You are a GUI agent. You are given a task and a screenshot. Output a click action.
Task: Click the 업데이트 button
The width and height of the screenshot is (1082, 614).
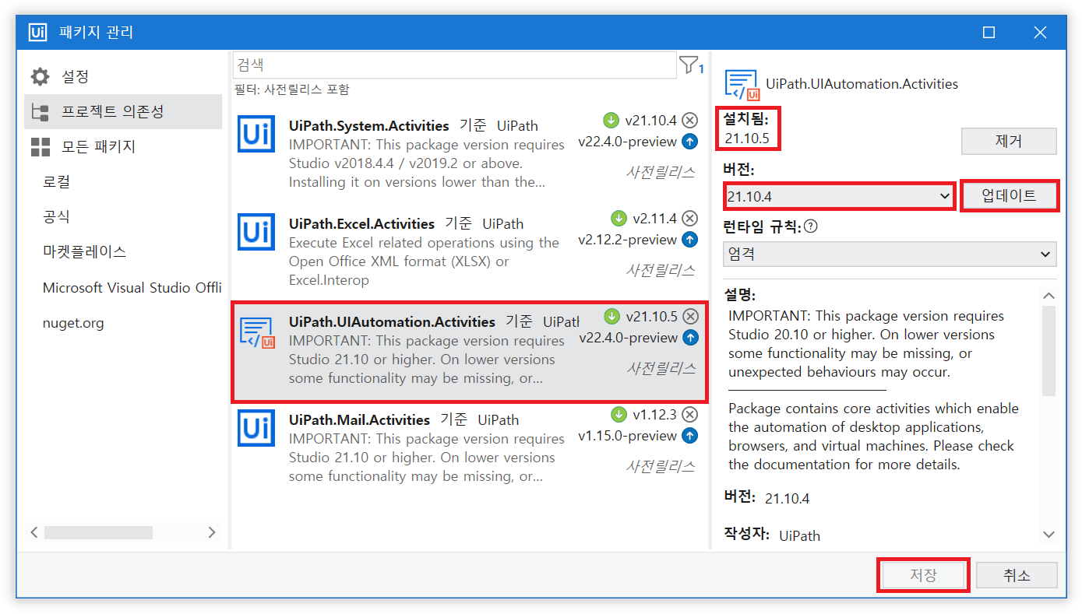(x=1009, y=196)
